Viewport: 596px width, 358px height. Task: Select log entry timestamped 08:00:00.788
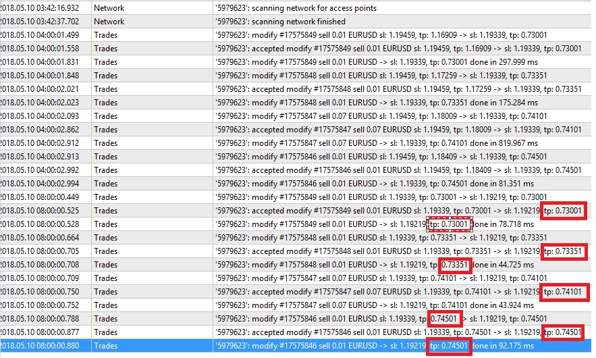click(296, 319)
